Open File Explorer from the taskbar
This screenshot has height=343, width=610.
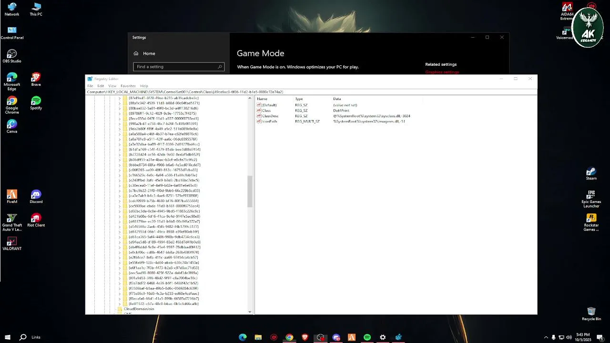[x=258, y=337]
